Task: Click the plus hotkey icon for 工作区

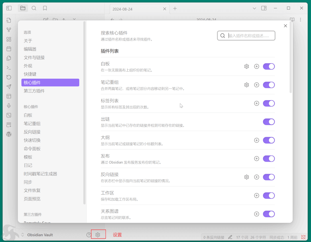Action: pyautogui.click(x=257, y=195)
